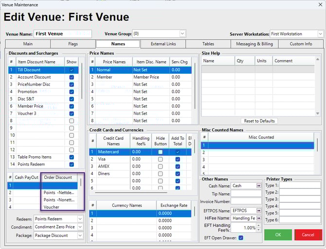Open the Redeem dropdown list
The width and height of the screenshot is (326, 249).
point(80,219)
